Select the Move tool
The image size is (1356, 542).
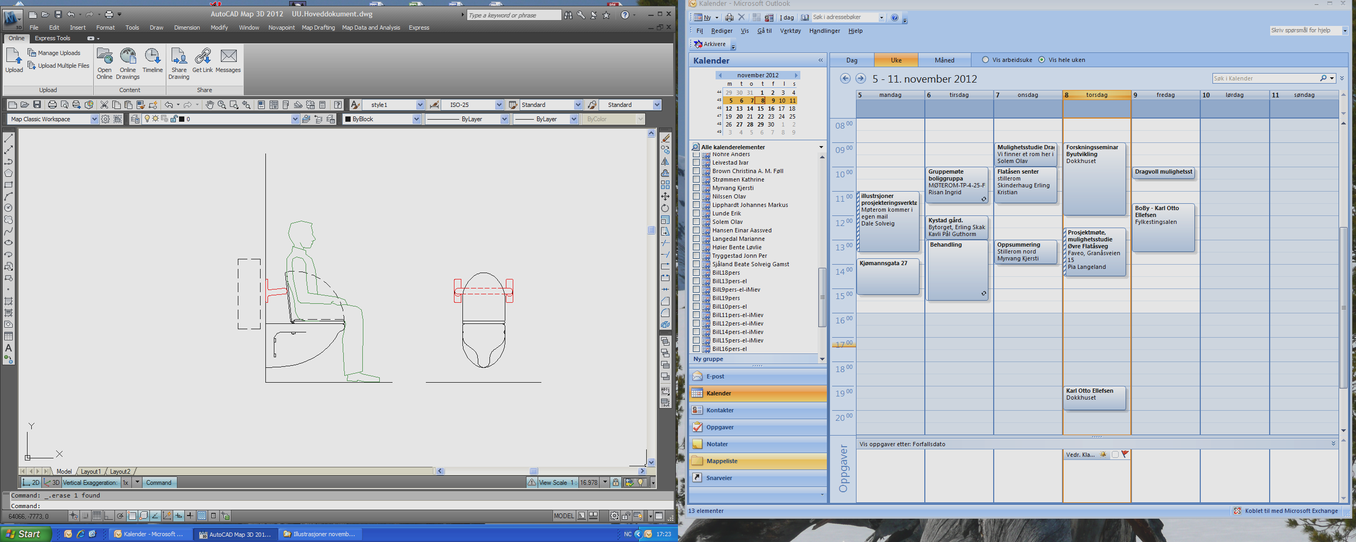click(x=665, y=196)
